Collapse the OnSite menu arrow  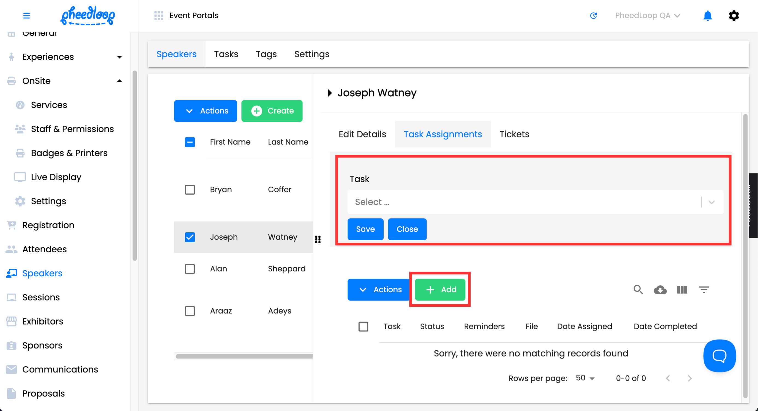tap(119, 81)
